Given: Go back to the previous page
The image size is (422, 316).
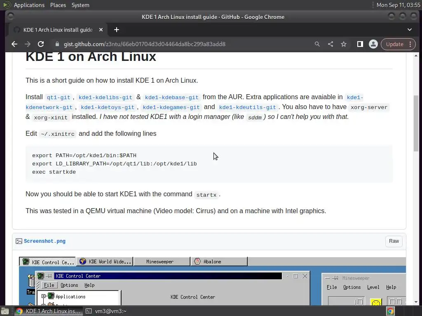Looking at the screenshot, I should point(14,44).
